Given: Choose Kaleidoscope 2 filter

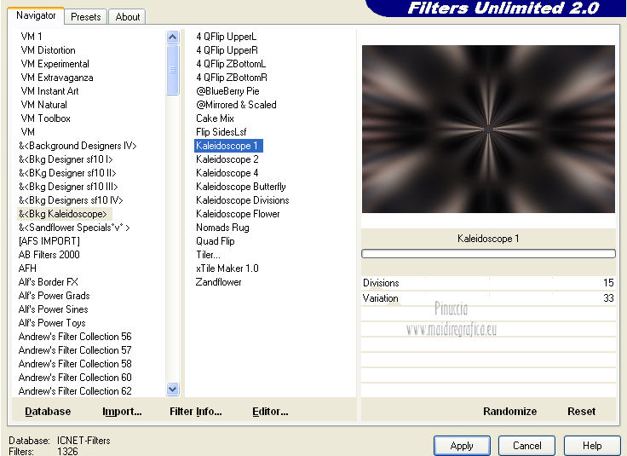Looking at the screenshot, I should coord(227,159).
